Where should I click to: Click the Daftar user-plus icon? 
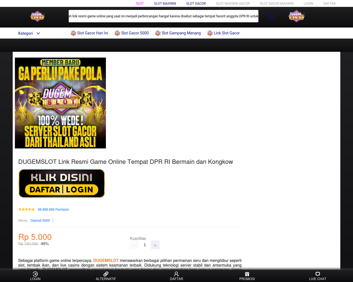point(176,274)
